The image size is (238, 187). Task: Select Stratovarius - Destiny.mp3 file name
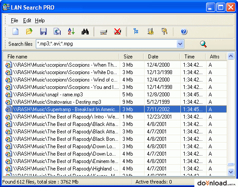pos(57,102)
